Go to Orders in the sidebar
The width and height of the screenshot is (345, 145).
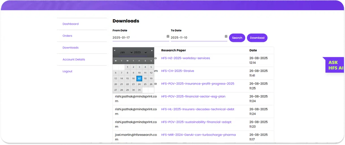pos(67,36)
